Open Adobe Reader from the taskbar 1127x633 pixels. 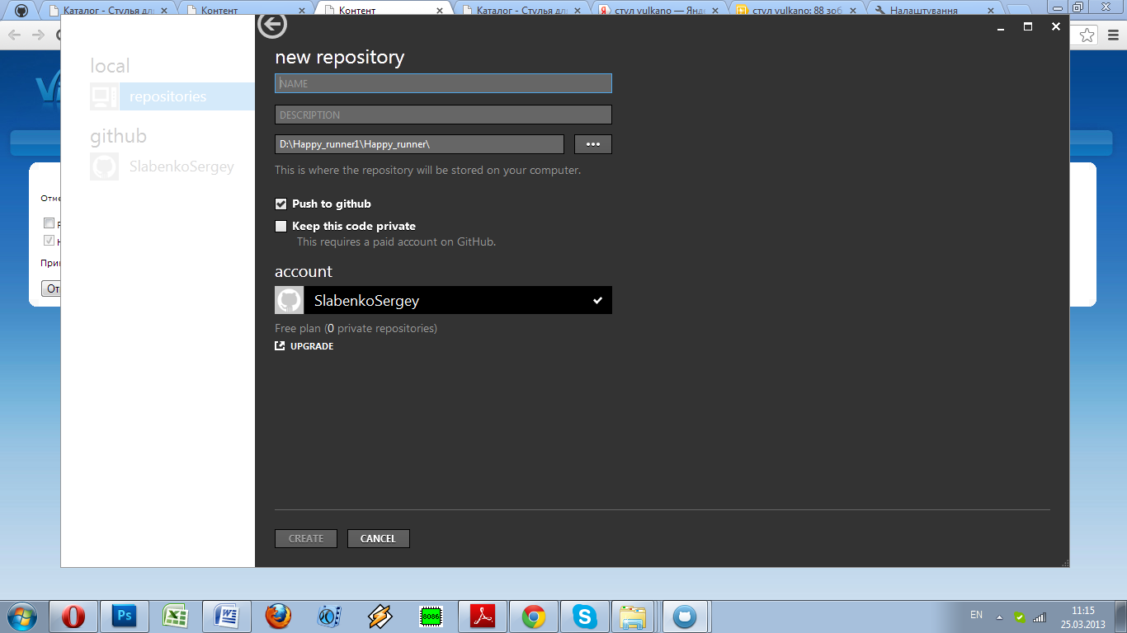tap(483, 617)
